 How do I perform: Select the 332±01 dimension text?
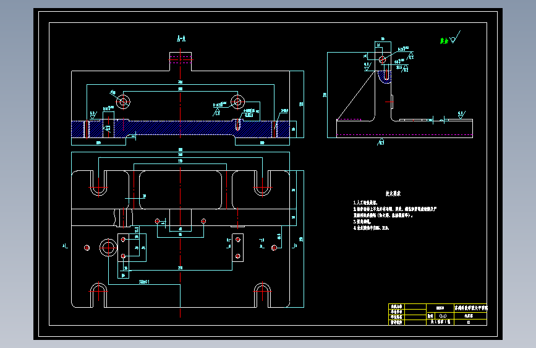tap(144, 282)
